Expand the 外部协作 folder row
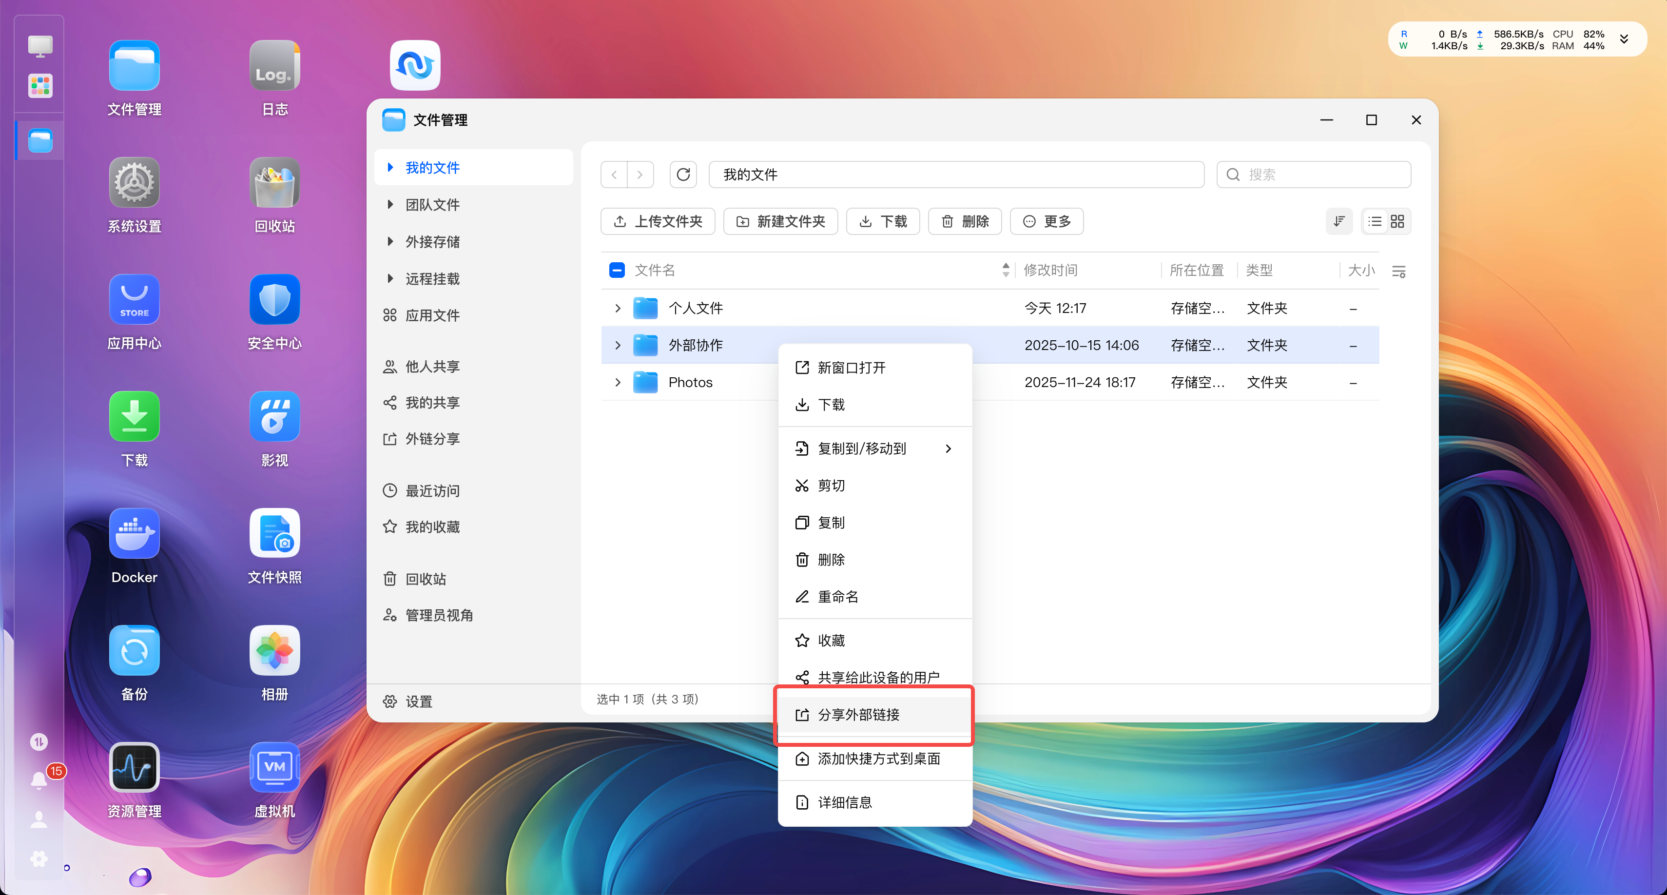The width and height of the screenshot is (1667, 895). click(x=618, y=345)
